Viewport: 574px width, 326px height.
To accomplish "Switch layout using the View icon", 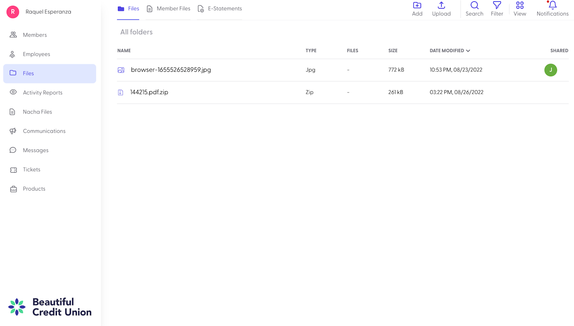I will [520, 6].
